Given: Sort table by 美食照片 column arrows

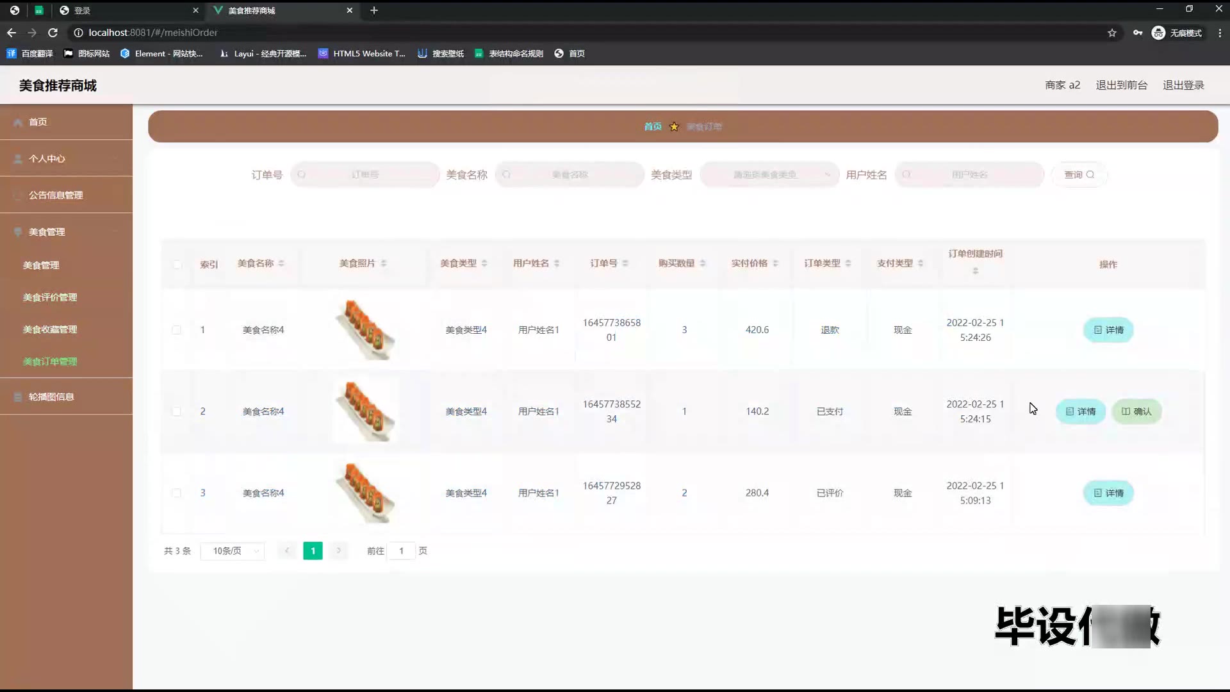Looking at the screenshot, I should point(384,263).
